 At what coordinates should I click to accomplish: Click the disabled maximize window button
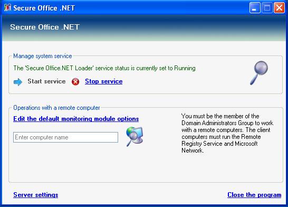[267, 8]
